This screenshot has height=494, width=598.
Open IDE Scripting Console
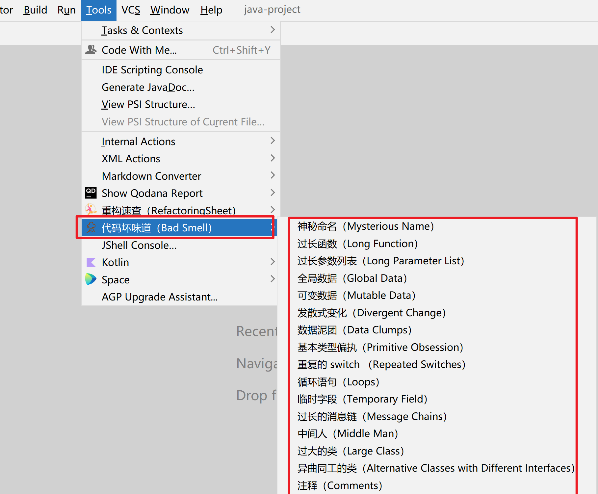181,70
